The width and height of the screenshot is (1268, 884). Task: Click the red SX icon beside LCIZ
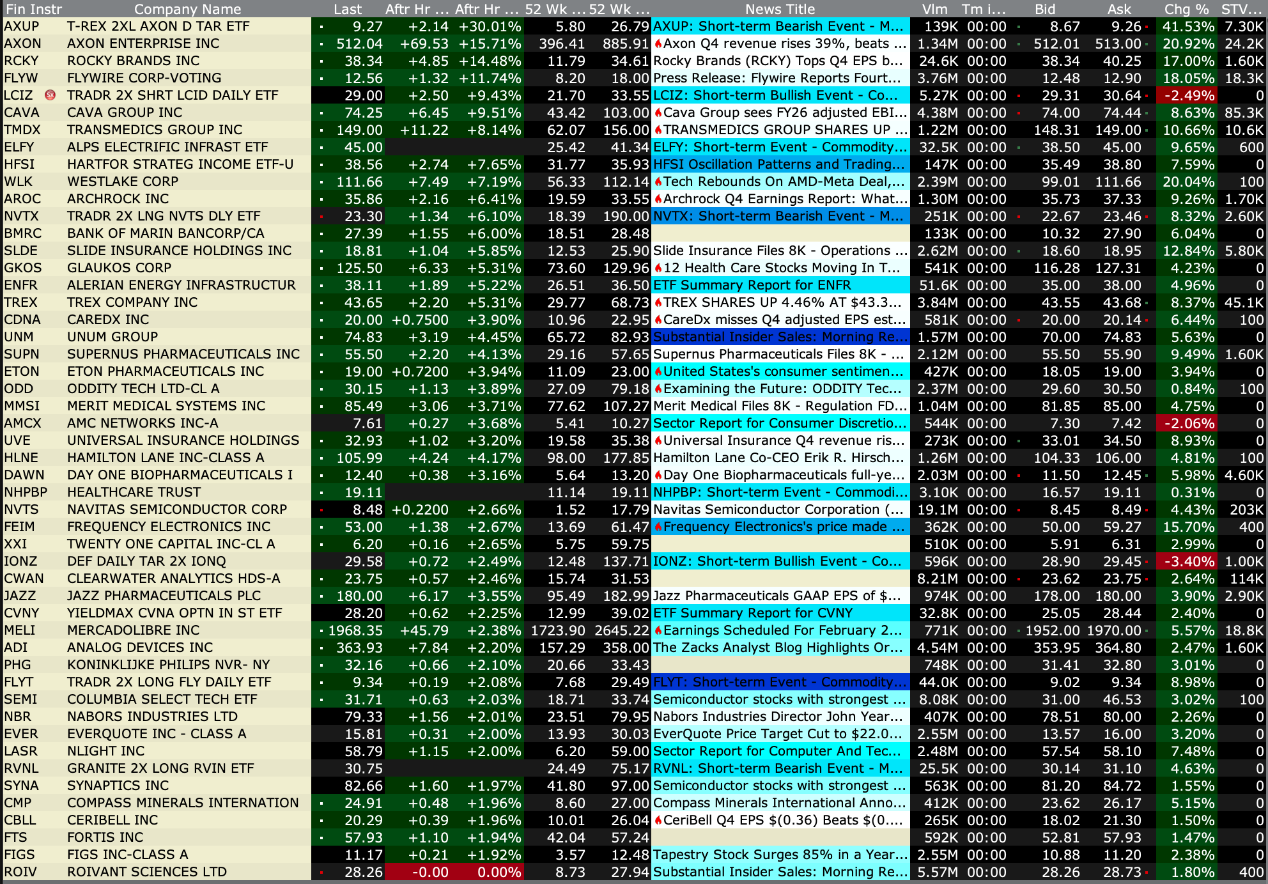click(x=50, y=95)
